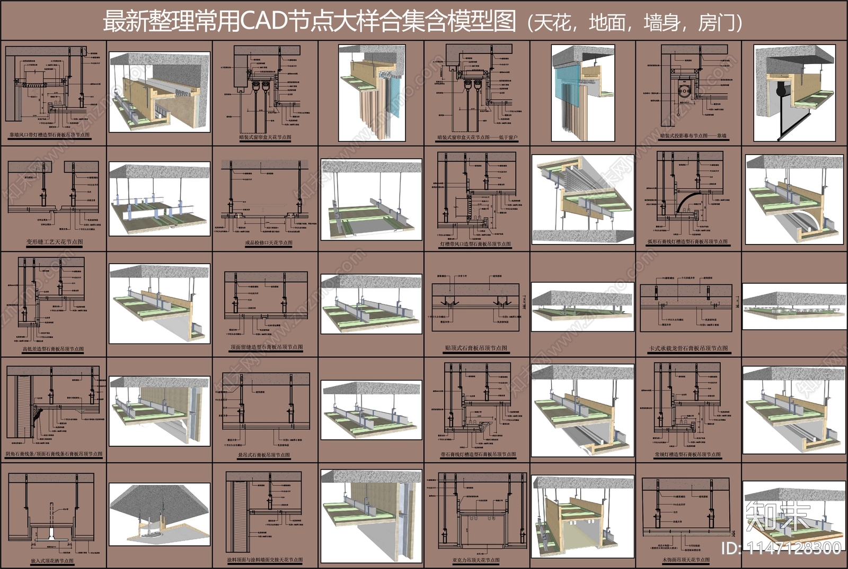The height and width of the screenshot is (569, 848).
Task: Click the ID: 1147128300 text
Action: coord(781,548)
